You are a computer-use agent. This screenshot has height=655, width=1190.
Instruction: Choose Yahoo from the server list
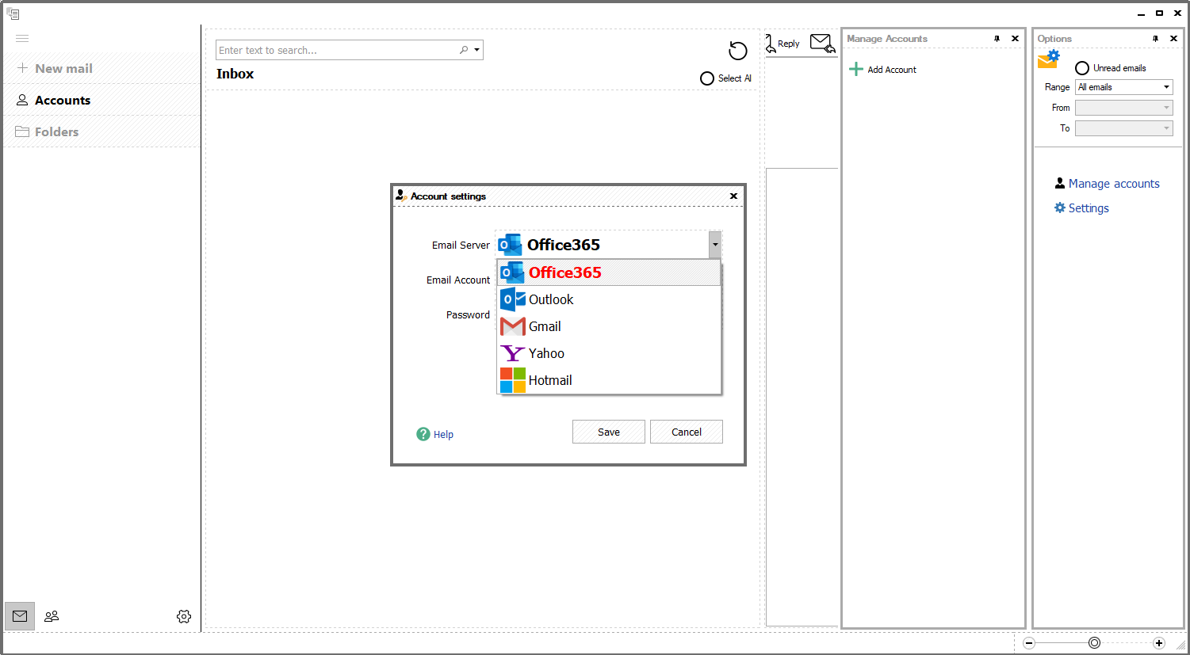609,353
